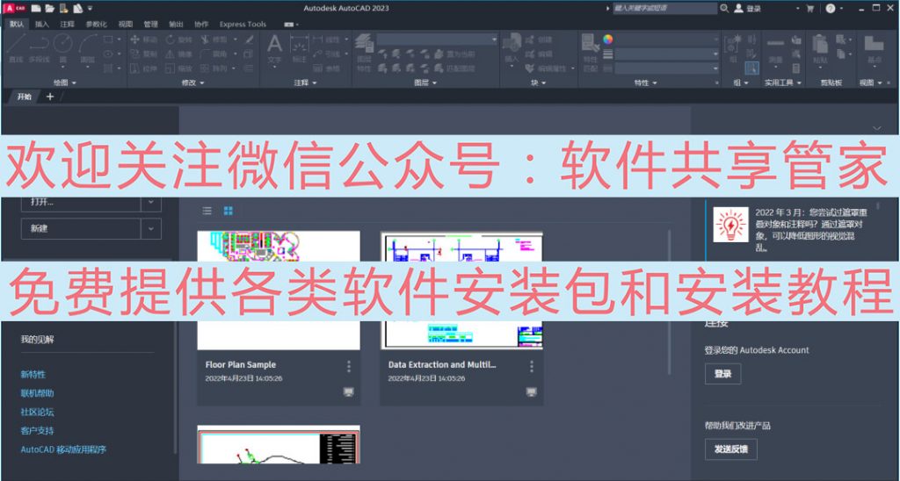Open Floor Plan Sample more options menu
900x481 pixels.
click(348, 366)
